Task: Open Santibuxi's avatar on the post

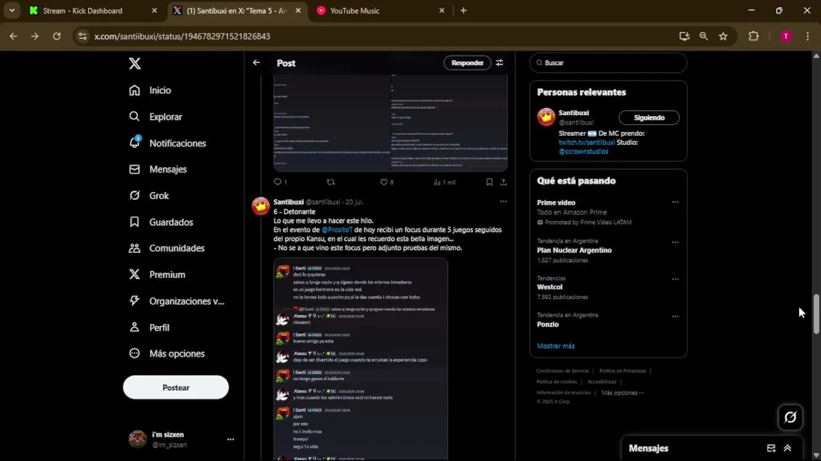Action: point(260,206)
